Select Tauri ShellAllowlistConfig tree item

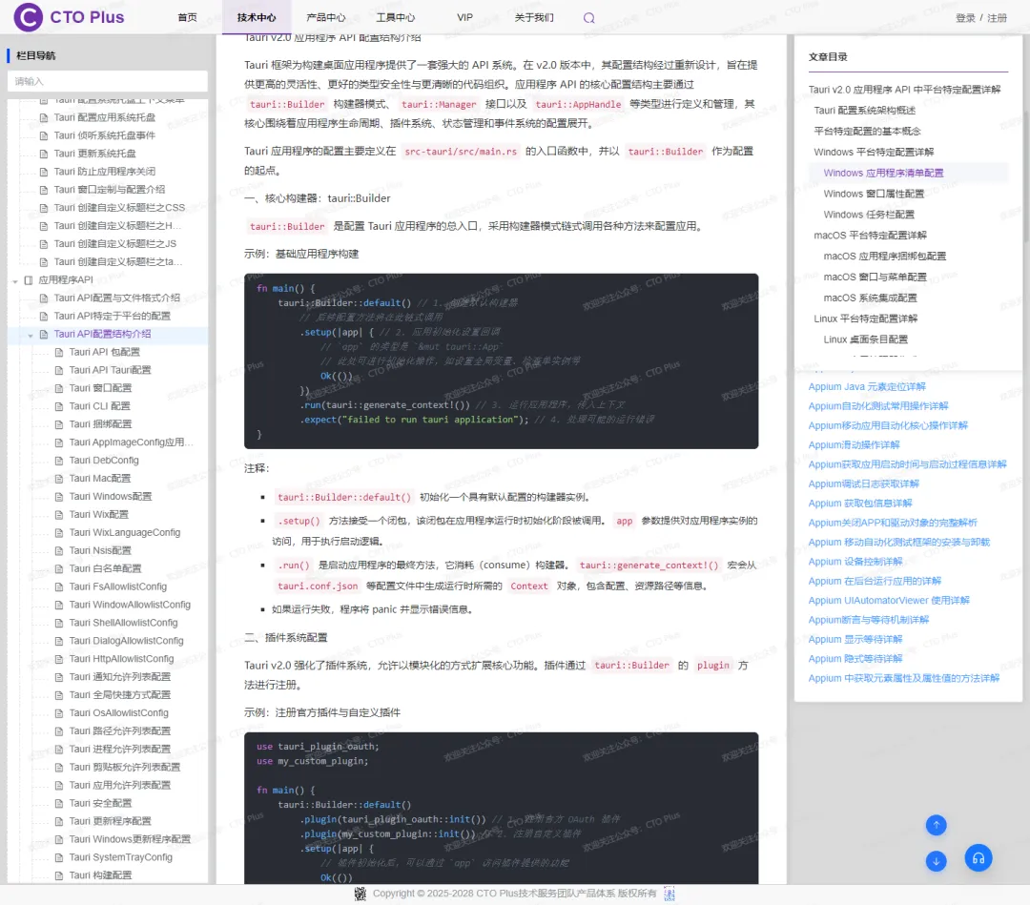click(x=123, y=624)
